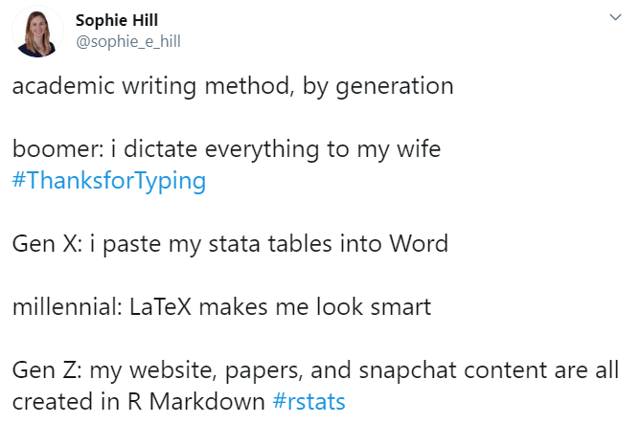Click the 'academic writing method, by generation' line
This screenshot has width=640, height=424.
(233, 86)
